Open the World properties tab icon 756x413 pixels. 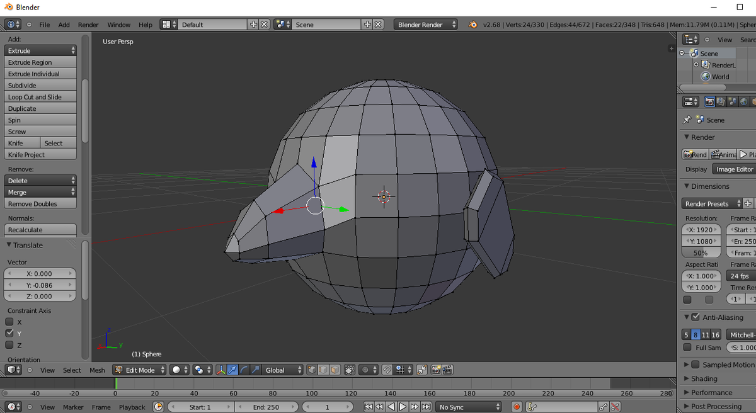coord(743,101)
